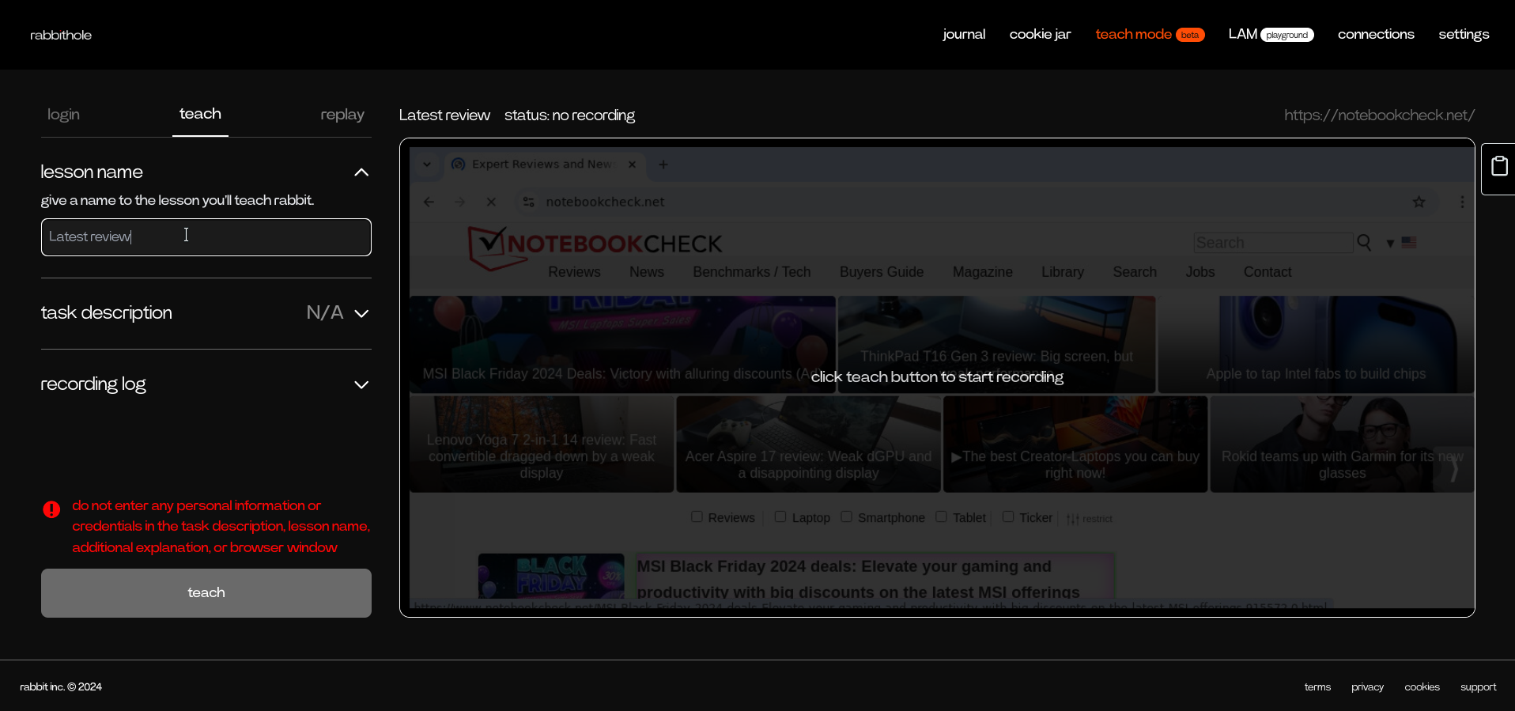Open Reviews in the Notebookcheck menu
Viewport: 1515px width, 711px height.
click(574, 272)
